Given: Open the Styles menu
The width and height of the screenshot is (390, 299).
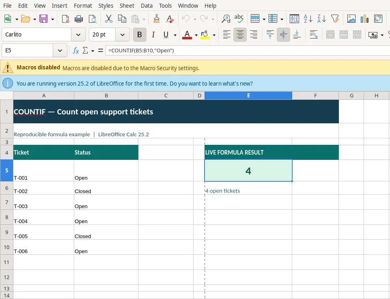Looking at the screenshot, I should click(x=106, y=5).
